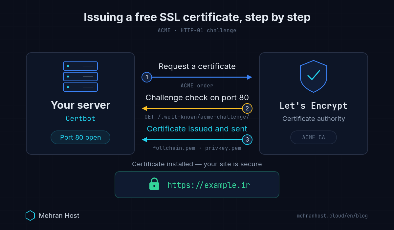Click the 'Certbot' label
Screen dimensions: 394x230
tap(80, 119)
